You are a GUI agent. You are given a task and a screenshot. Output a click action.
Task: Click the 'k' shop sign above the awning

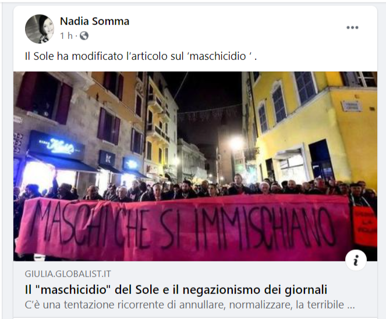[107, 158]
